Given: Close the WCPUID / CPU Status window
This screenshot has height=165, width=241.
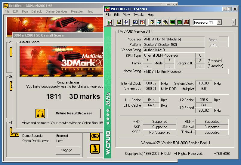Looking at the screenshot, I should (x=235, y=9).
